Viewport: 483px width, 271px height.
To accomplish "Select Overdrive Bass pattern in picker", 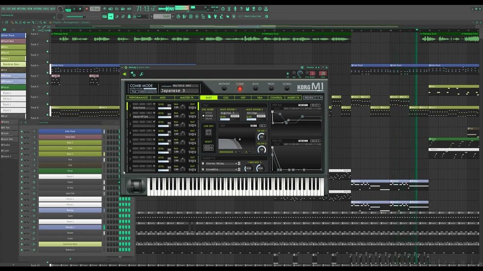I will 13,64.
